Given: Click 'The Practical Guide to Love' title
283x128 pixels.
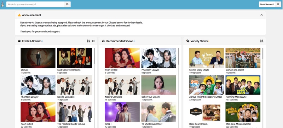Looking at the screenshot, I should tap(71, 124).
